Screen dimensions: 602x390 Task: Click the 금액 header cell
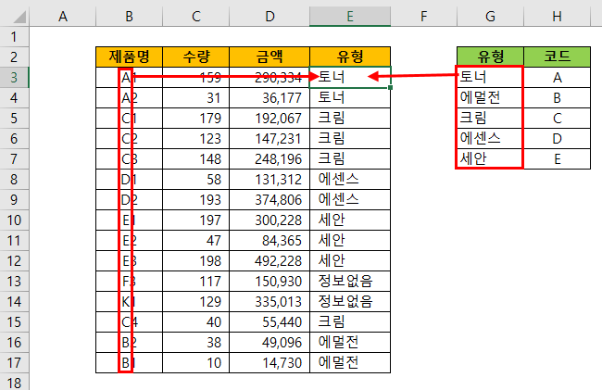coord(270,57)
